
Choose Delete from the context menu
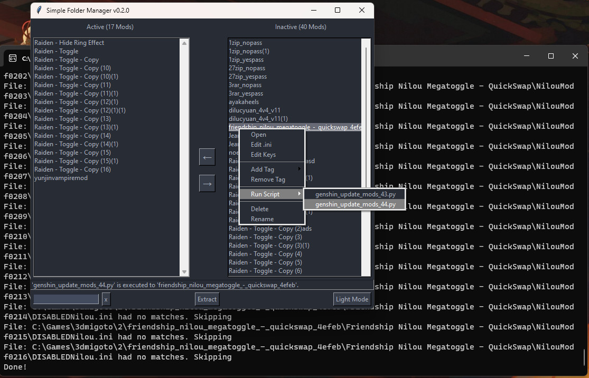pyautogui.click(x=259, y=209)
